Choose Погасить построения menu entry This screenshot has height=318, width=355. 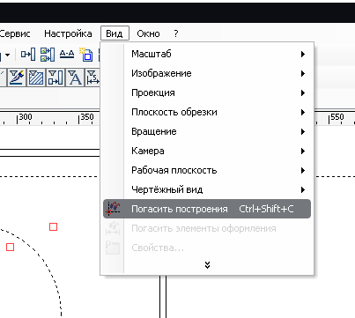coord(207,209)
